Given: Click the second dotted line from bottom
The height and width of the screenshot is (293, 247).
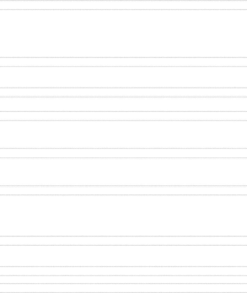Looking at the screenshot, I should point(124,284).
